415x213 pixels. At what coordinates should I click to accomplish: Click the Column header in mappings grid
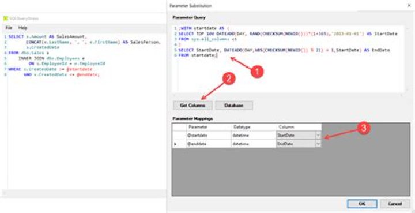[299, 127]
